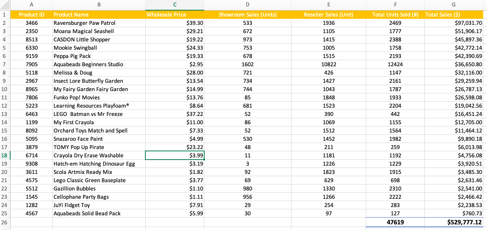487x230 pixels.
Task: Click the Product Name header cell
Action: point(99,15)
